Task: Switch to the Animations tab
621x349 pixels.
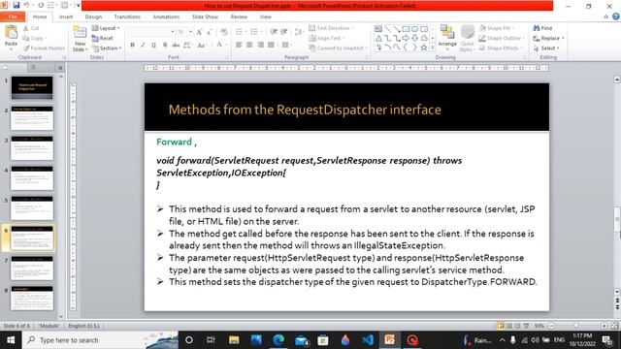Action: (166, 17)
